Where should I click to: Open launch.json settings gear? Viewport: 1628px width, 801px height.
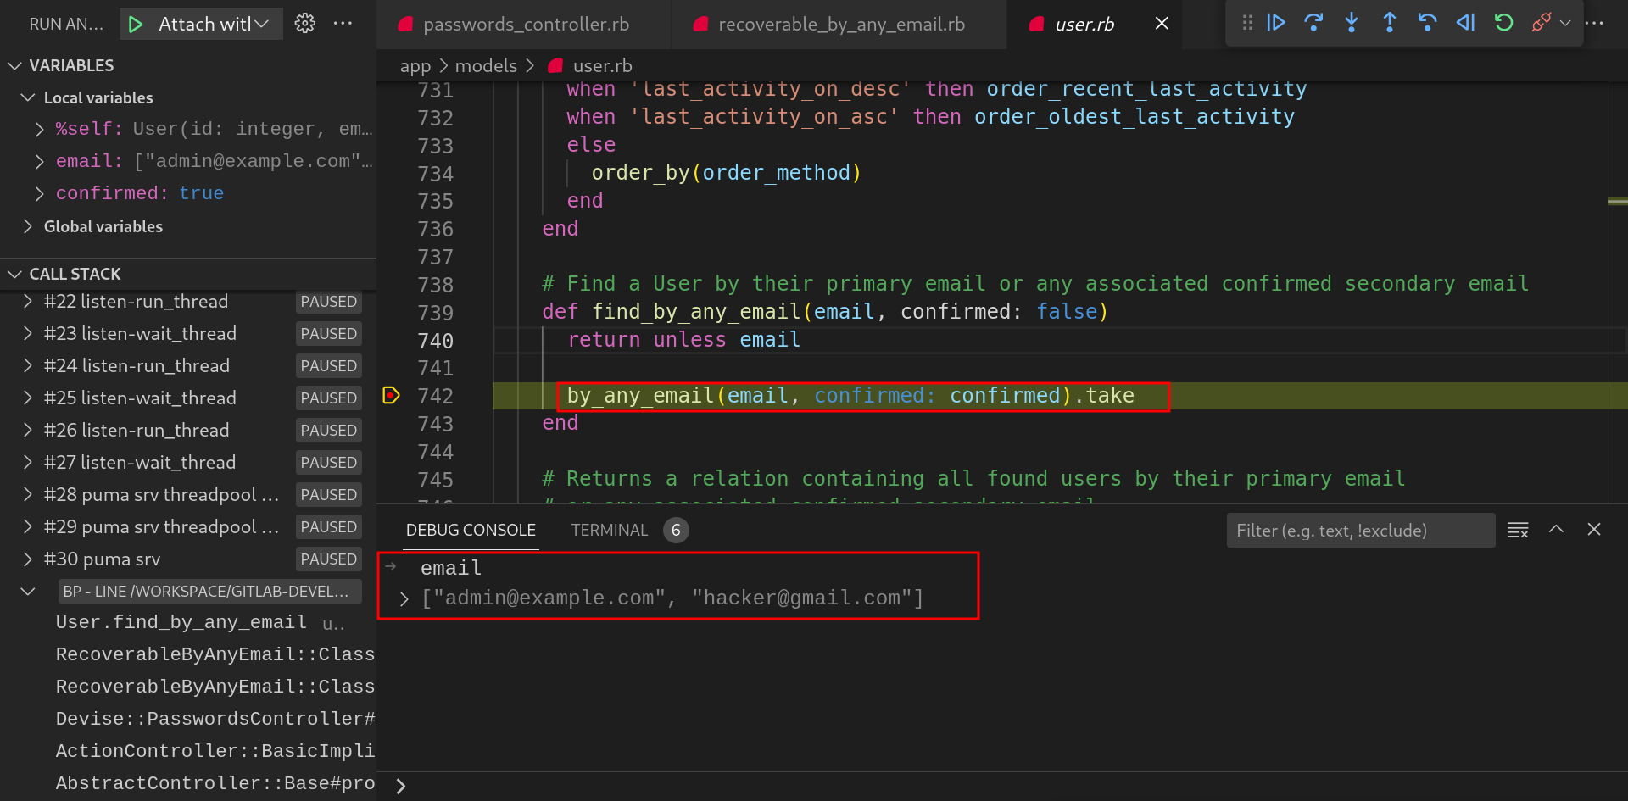coord(305,24)
